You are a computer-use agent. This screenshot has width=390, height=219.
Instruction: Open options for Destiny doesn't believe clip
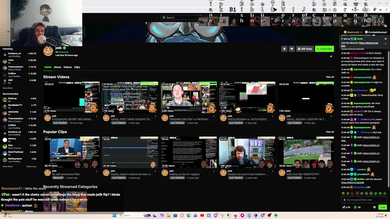tap(155, 171)
